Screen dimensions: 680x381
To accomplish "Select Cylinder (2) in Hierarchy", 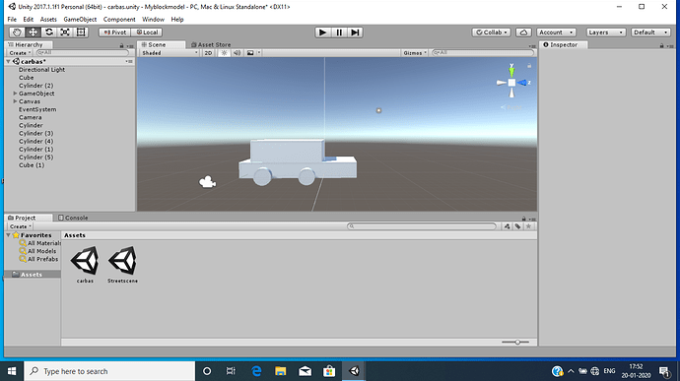I will tap(36, 86).
